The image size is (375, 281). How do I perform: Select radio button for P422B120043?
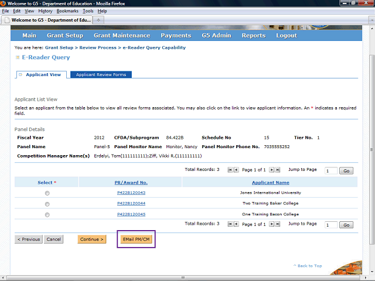tap(47, 193)
